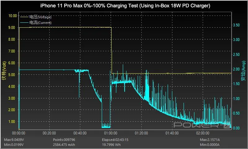The width and height of the screenshot is (248, 149).
Task: Click the 4.00 voltage axis label
Action: (x=11, y=87)
